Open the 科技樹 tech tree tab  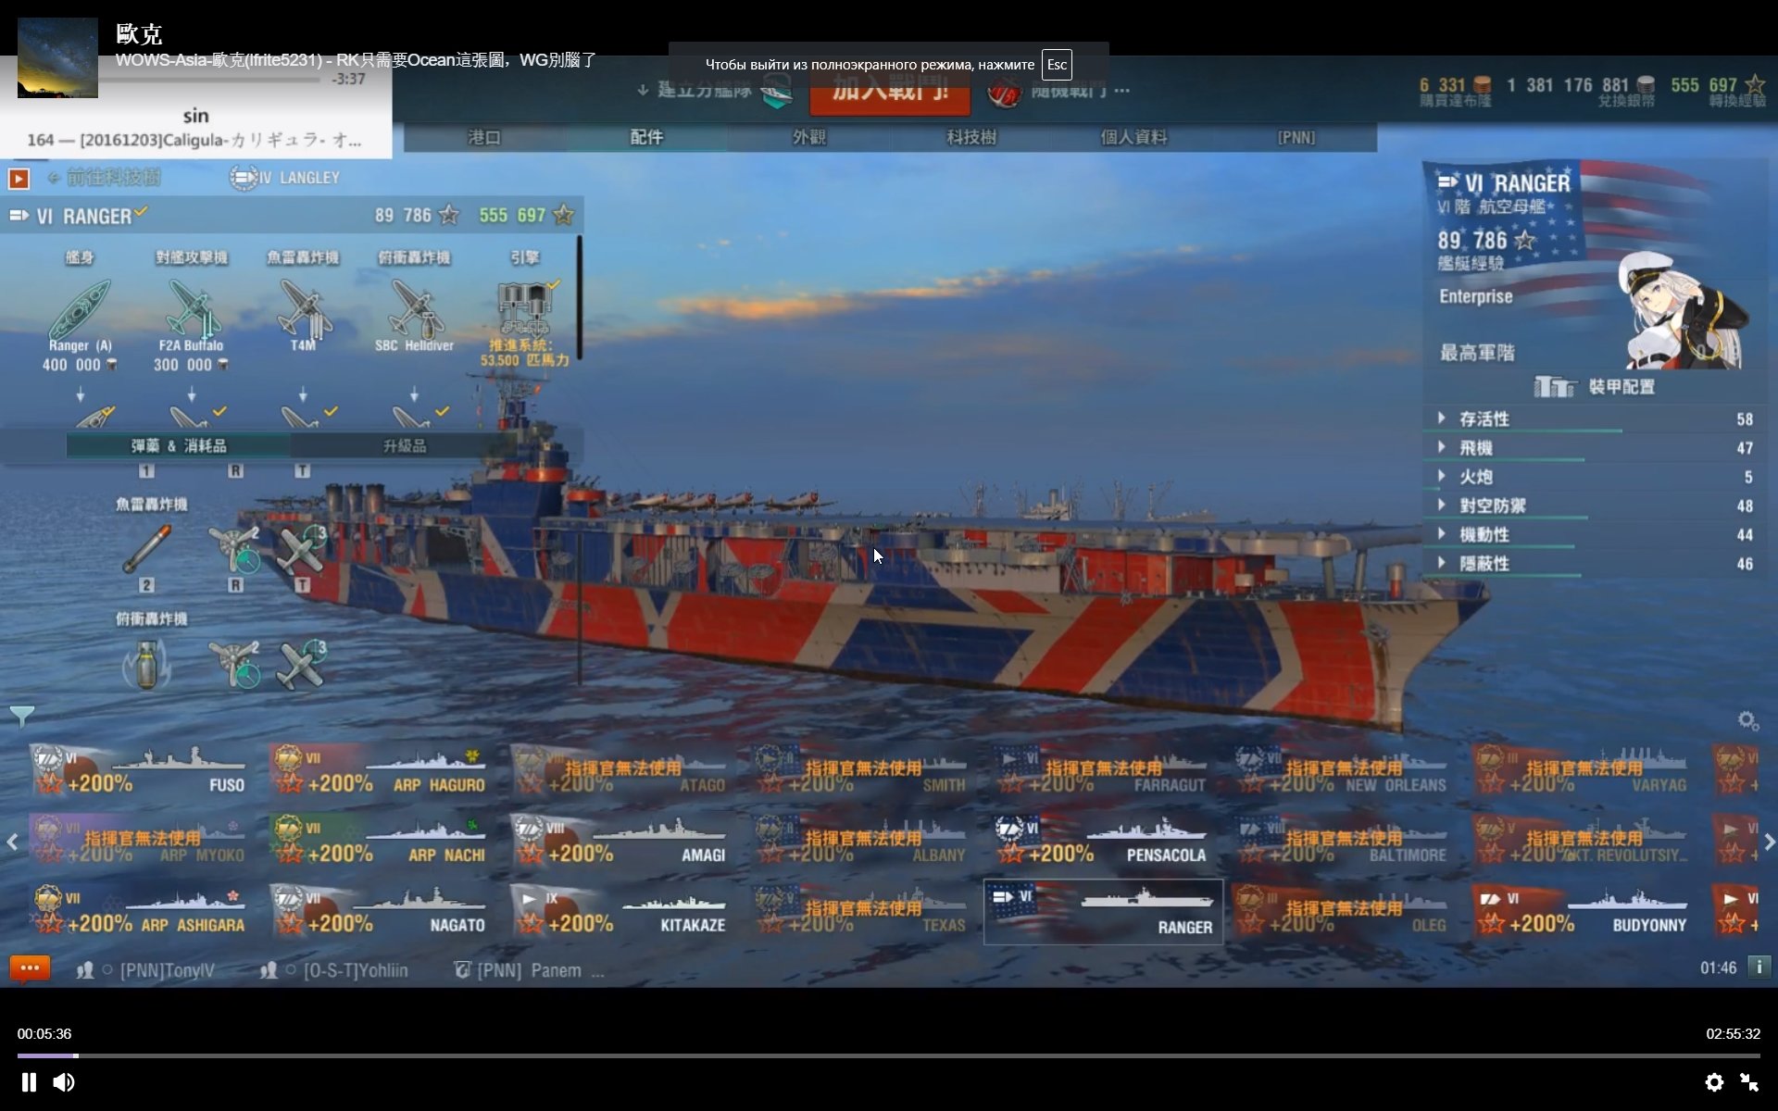(x=971, y=137)
